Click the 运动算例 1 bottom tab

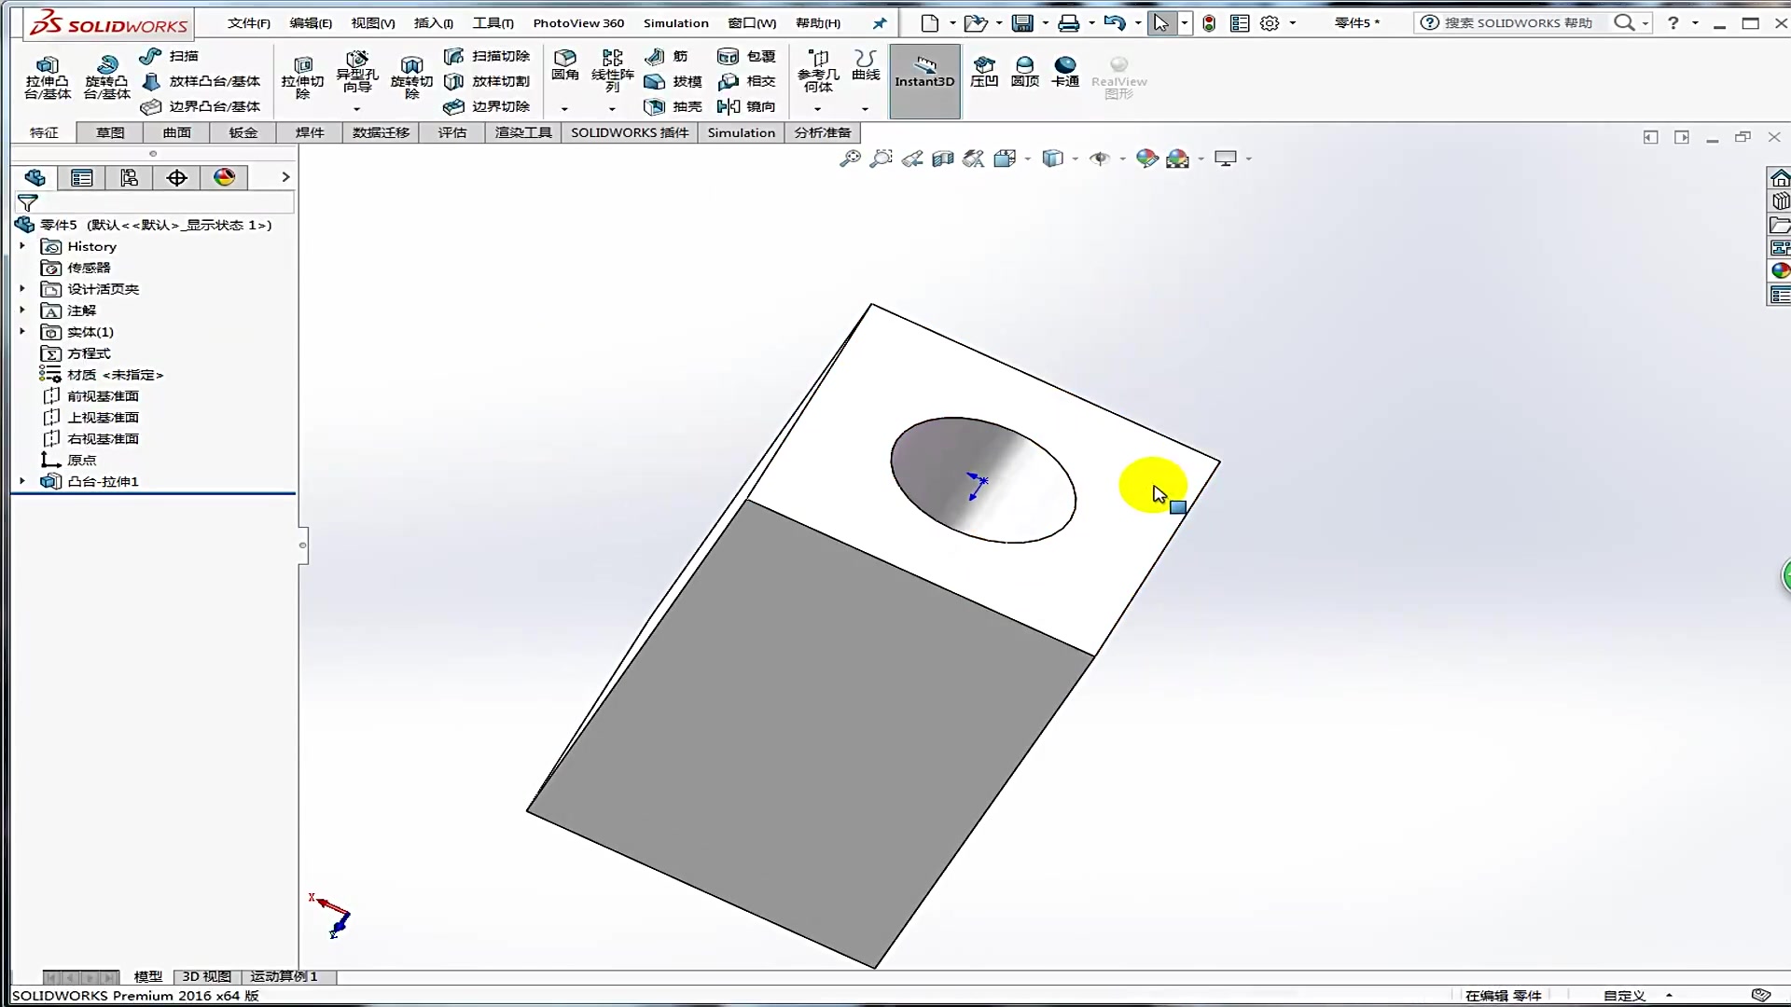(x=284, y=976)
